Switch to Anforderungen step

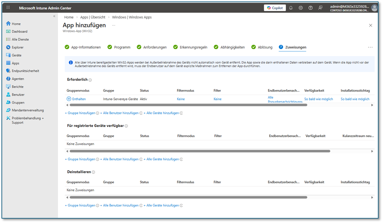tap(152, 47)
